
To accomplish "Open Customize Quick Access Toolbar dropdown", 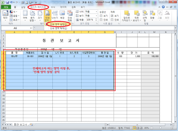I will pos(36,2).
